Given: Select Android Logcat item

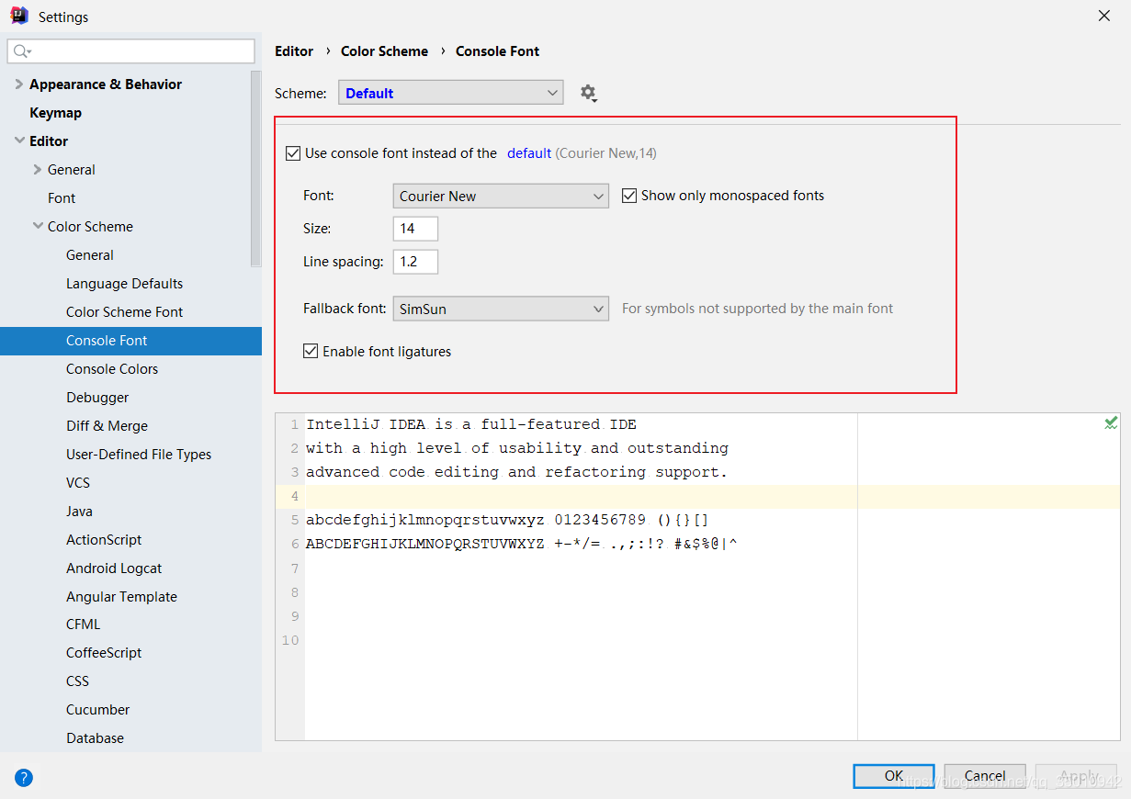Looking at the screenshot, I should 114,568.
